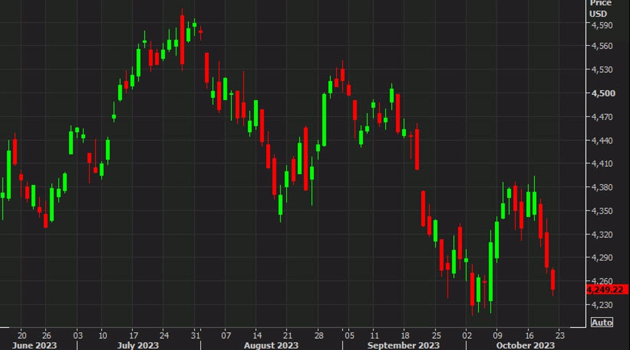Screen dimensions: 630x350
Task: Click the 4,590 price axis label
Action: (x=602, y=25)
